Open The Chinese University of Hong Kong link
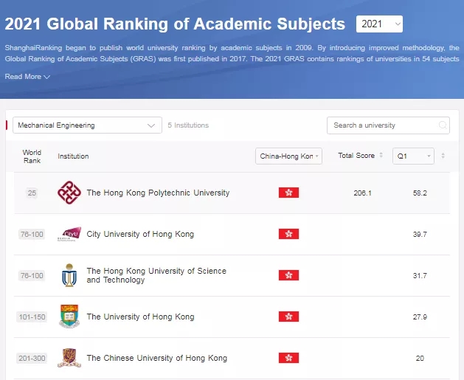Image resolution: width=464 pixels, height=380 pixels. [x=157, y=358]
